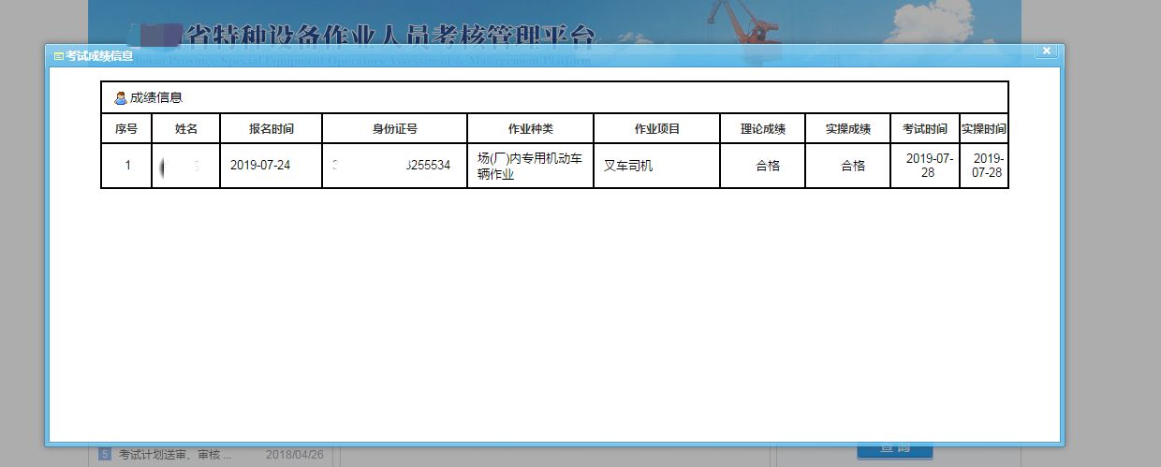Click the 理论成绩 column header
This screenshot has height=467, width=1161.
click(763, 129)
